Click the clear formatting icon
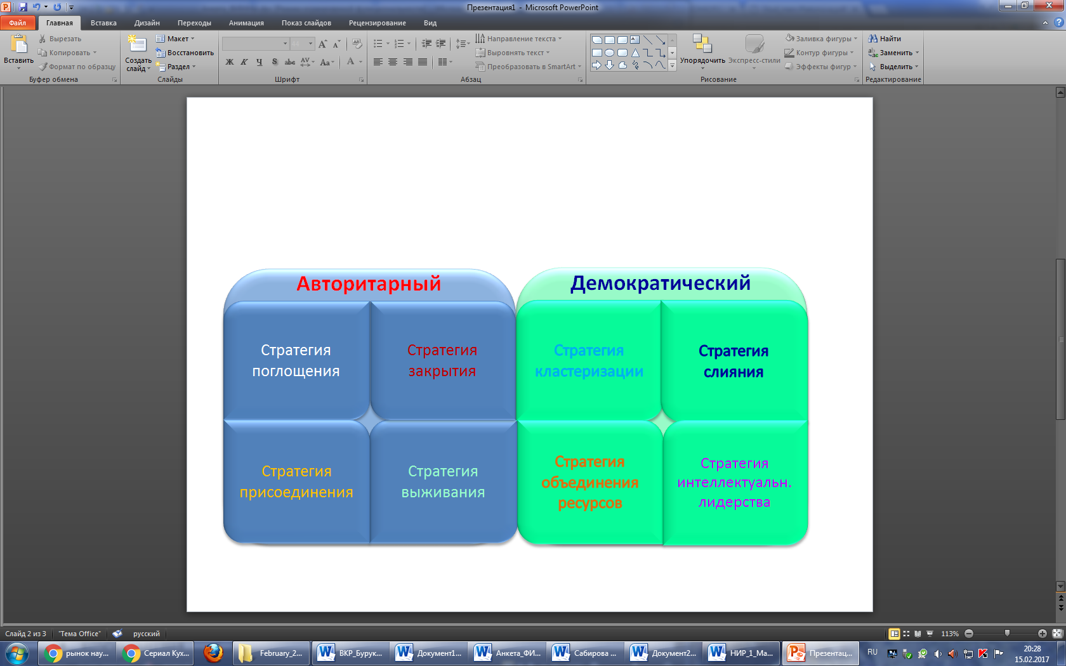The width and height of the screenshot is (1066, 666). pyautogui.click(x=357, y=44)
